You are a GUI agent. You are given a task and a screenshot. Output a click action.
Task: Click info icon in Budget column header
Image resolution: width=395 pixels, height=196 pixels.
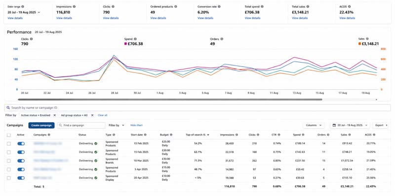tap(171, 134)
